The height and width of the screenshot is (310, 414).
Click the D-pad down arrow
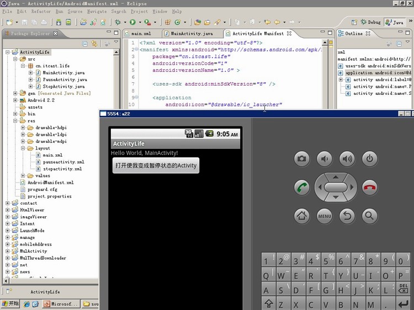pos(336,197)
